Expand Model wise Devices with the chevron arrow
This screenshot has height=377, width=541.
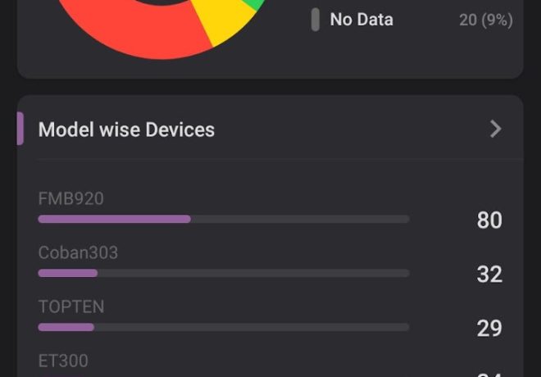[495, 129]
